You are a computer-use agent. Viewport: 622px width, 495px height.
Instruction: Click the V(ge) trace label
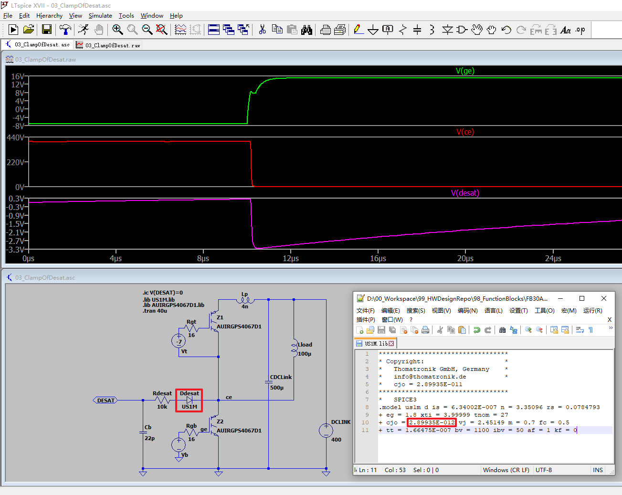[465, 71]
